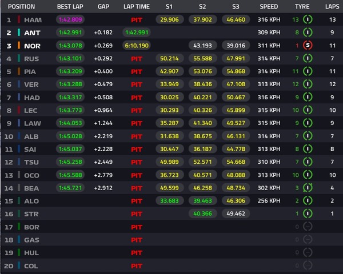Click ALO's intermediate tyre icon
Image resolution: width=343 pixels, height=274 pixels.
click(308, 201)
